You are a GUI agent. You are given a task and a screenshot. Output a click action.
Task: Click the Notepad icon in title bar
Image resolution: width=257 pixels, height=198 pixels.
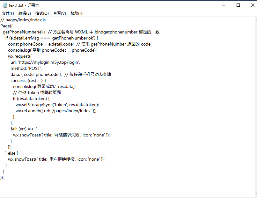tap(5, 5)
